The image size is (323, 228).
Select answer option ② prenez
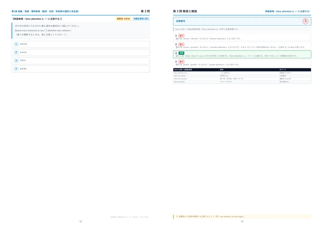80,52
